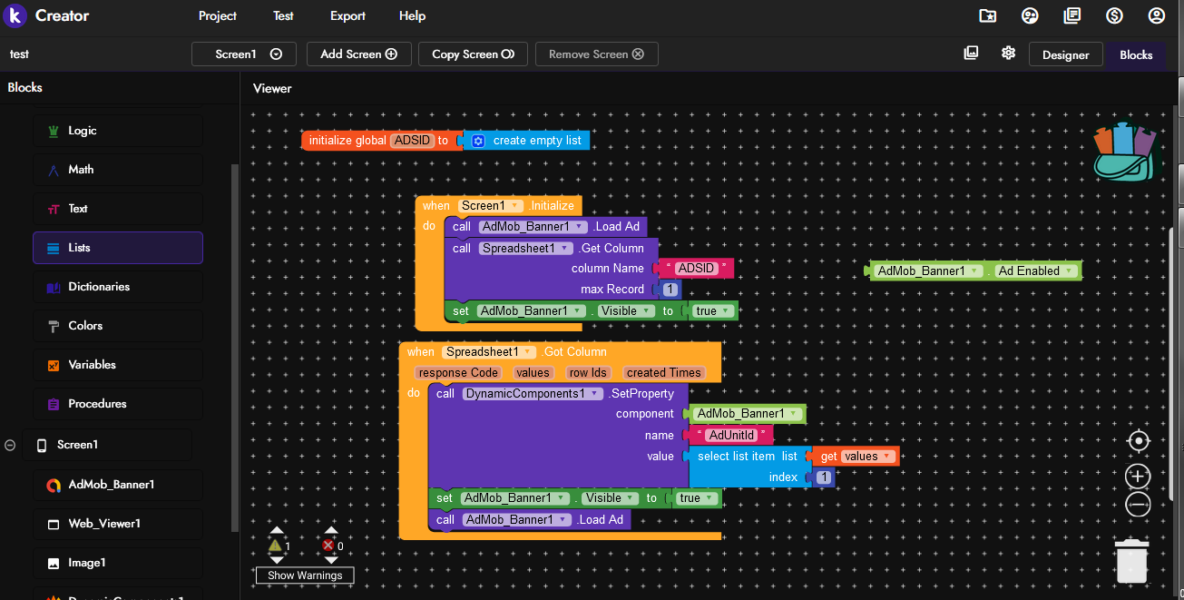This screenshot has height=600, width=1184.
Task: Click the gear on the create empty list block
Action: pos(478,141)
